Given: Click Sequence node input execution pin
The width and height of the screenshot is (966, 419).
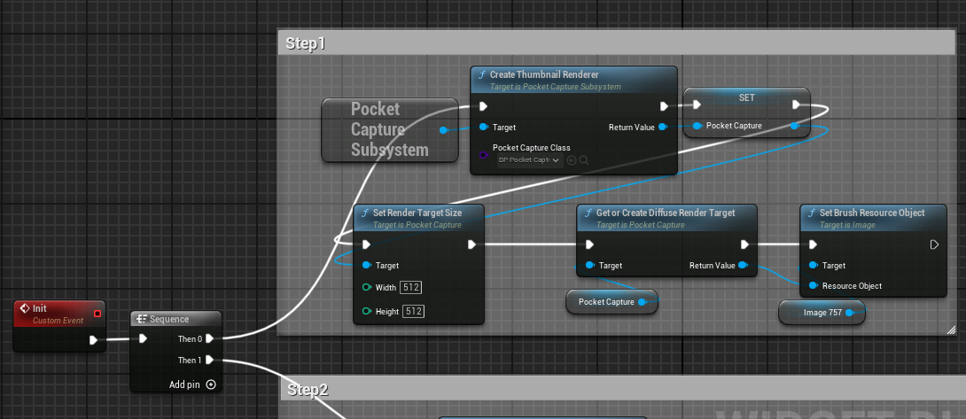Looking at the screenshot, I should tap(143, 338).
